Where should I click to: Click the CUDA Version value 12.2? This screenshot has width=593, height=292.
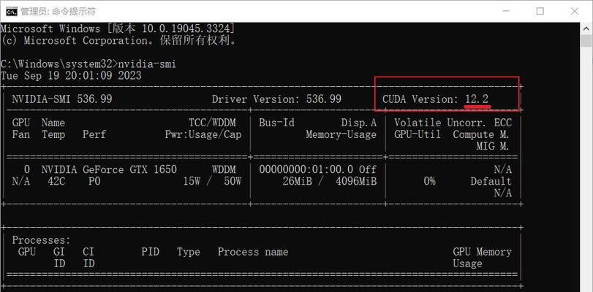point(477,99)
